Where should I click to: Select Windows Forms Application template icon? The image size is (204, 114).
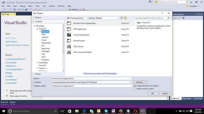pyautogui.click(x=69, y=23)
